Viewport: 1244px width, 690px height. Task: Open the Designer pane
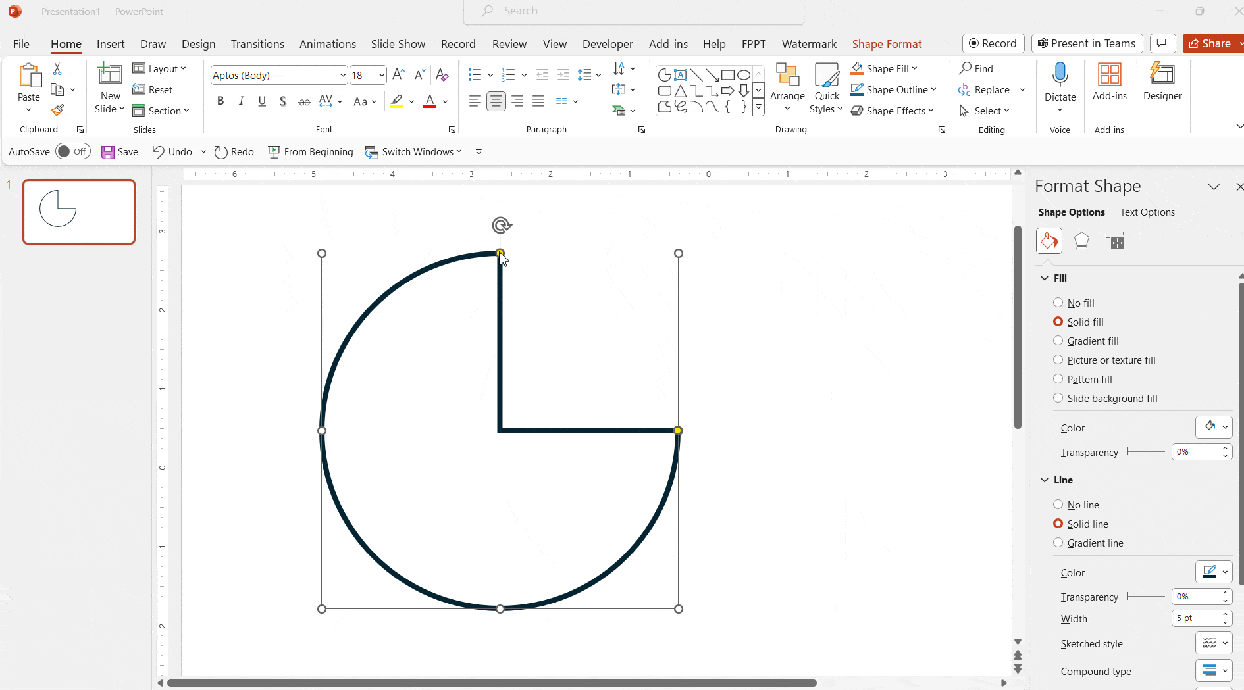tap(1162, 82)
